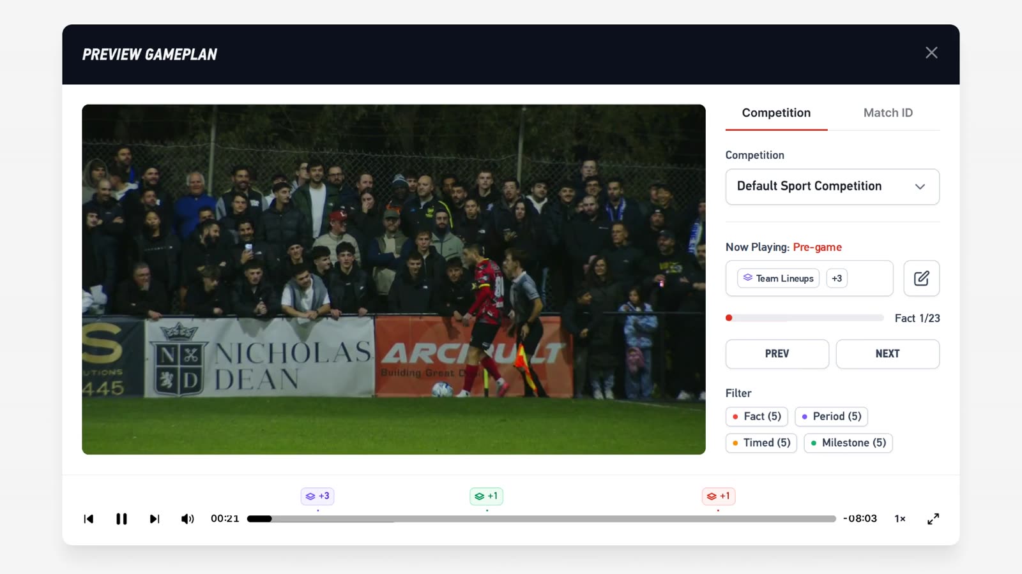Screen dimensions: 1022x574
Task: Switch to the Match ID tab
Action: point(888,113)
